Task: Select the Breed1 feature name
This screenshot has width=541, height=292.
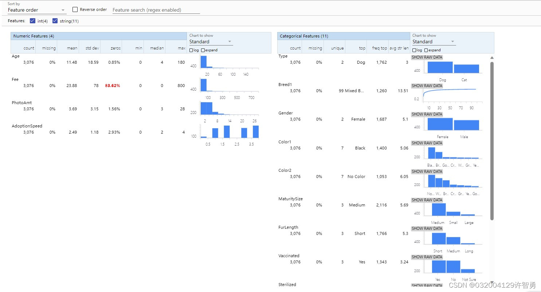Action: [x=285, y=84]
